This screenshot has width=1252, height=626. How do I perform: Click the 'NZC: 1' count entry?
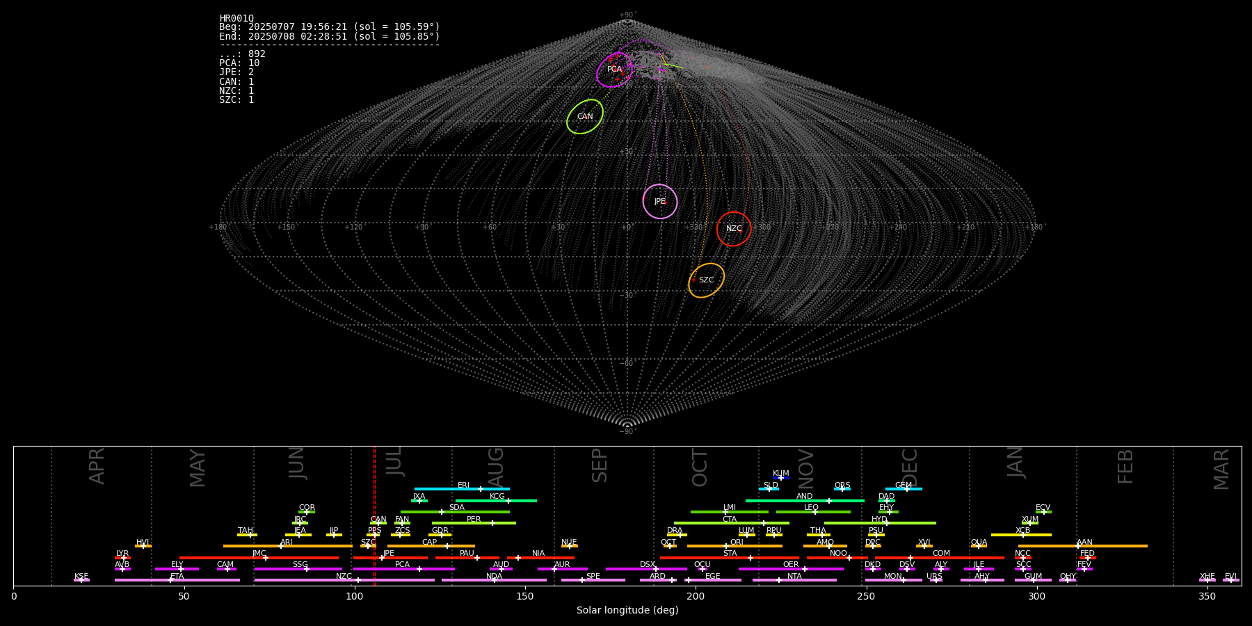236,90
